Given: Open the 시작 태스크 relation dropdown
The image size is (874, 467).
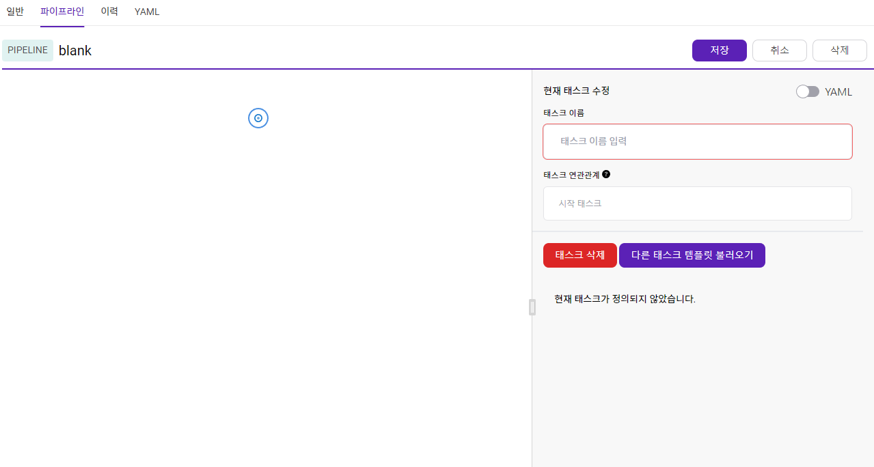Looking at the screenshot, I should coord(698,203).
